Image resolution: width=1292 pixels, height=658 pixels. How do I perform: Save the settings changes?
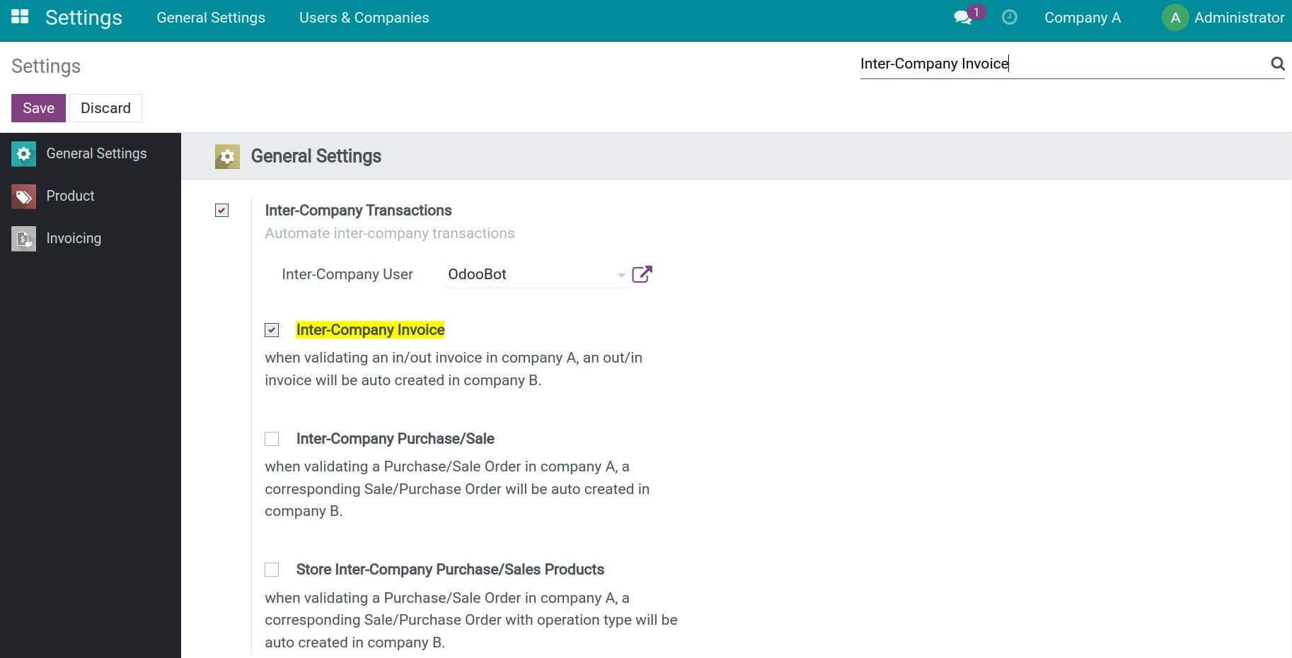click(38, 107)
